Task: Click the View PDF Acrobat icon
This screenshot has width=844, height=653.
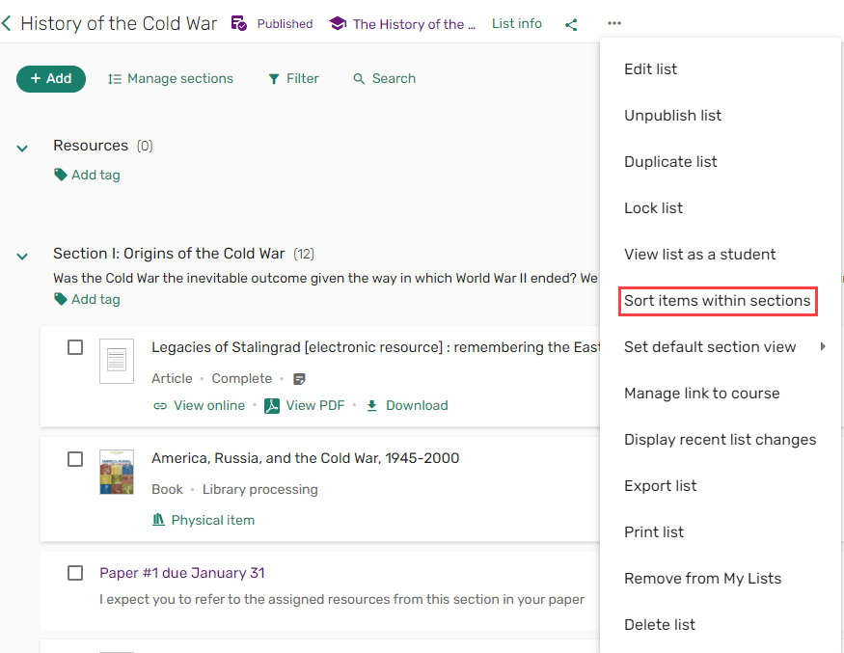Action: click(272, 405)
